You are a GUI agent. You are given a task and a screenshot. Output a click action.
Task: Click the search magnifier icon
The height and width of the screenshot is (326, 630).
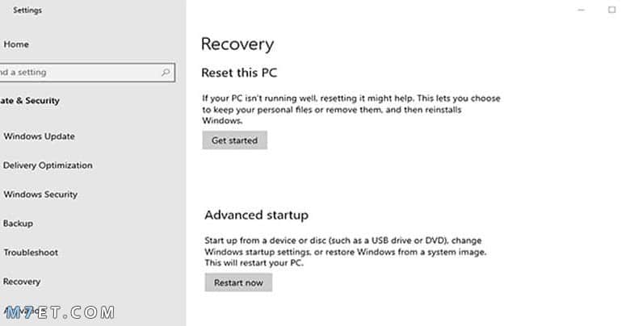tap(166, 73)
